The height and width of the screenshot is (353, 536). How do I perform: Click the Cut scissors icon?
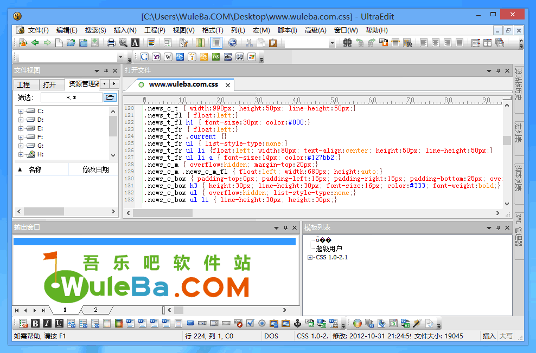pos(249,43)
